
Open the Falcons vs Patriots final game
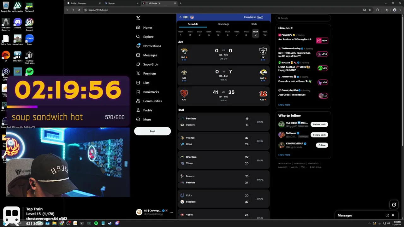click(223, 179)
